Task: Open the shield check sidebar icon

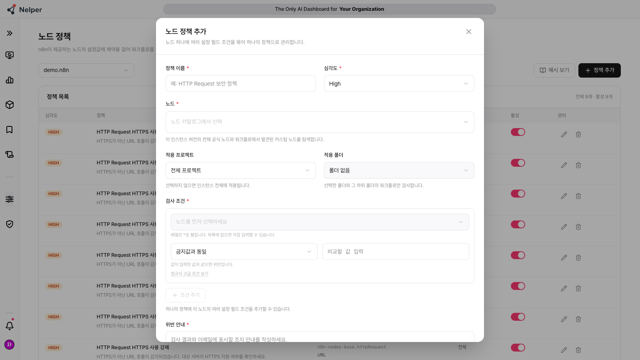Action: [10, 224]
